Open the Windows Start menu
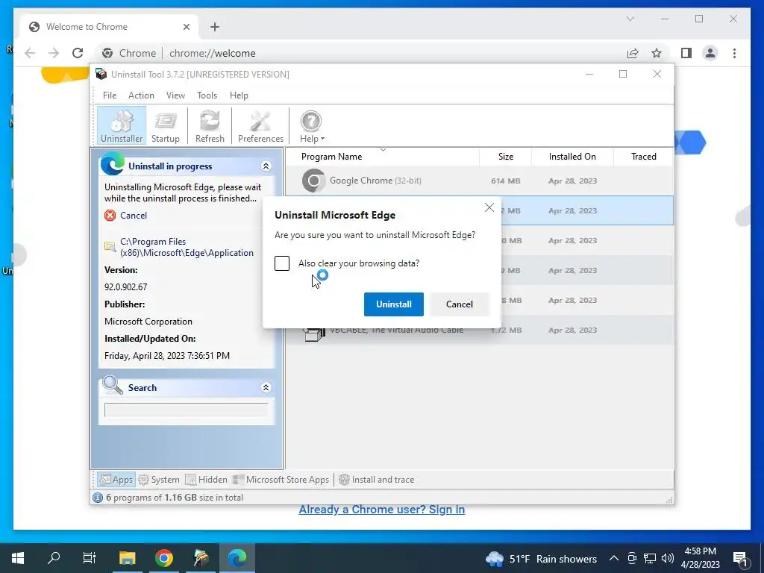Screen dimensions: 764x573 click(18, 558)
